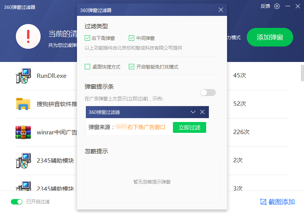Close the 360弹窗过滤器 settings dialog
This screenshot has width=304, height=213.
point(221,10)
